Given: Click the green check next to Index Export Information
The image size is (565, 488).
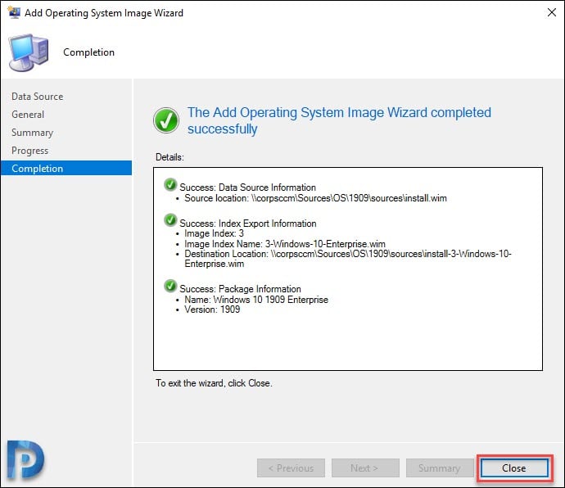Looking at the screenshot, I should [x=170, y=220].
